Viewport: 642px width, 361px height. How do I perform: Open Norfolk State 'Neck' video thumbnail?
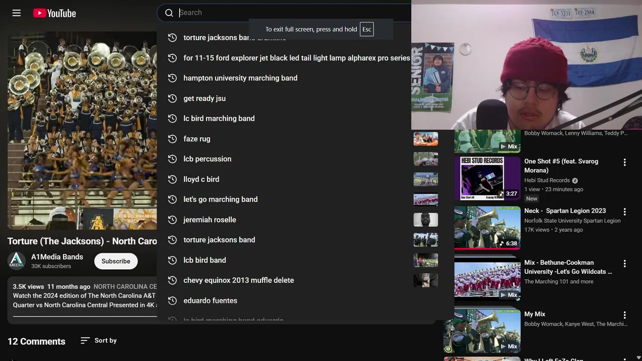(x=488, y=228)
